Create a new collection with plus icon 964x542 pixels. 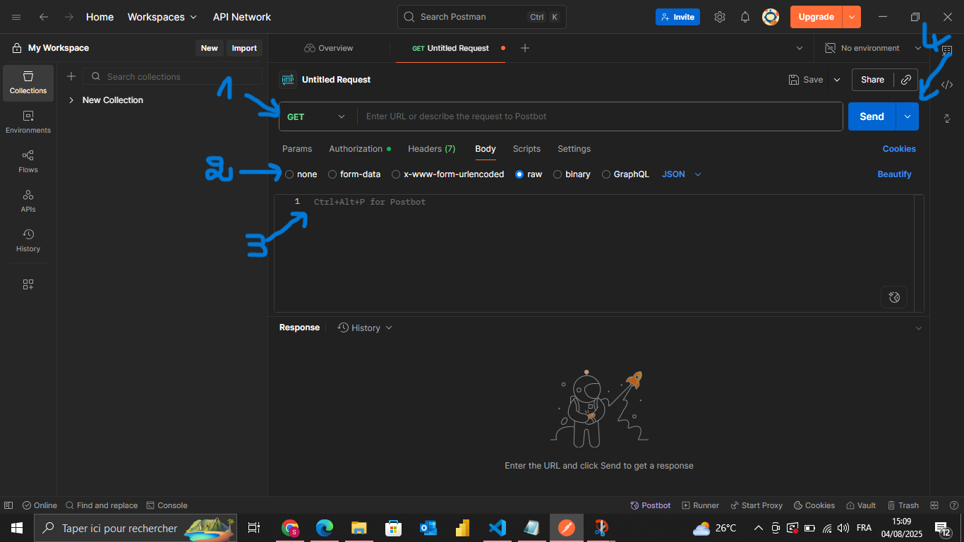click(71, 76)
